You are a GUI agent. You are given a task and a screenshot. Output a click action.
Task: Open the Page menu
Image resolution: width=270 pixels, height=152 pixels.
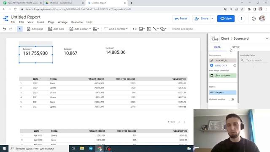(51, 22)
